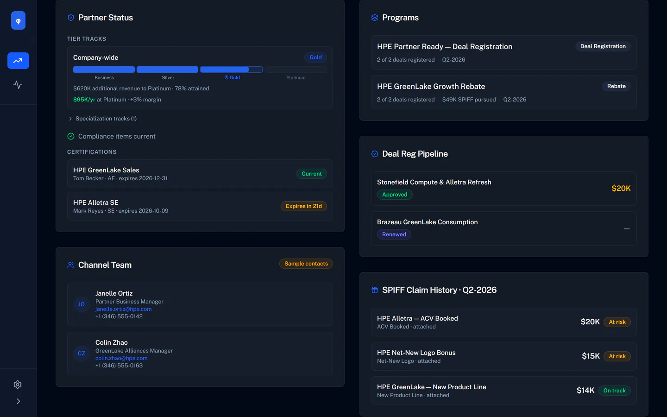Open Stonefield Compute & Alletra Refresh deal
Image resolution: width=667 pixels, height=417 pixels.
504,189
